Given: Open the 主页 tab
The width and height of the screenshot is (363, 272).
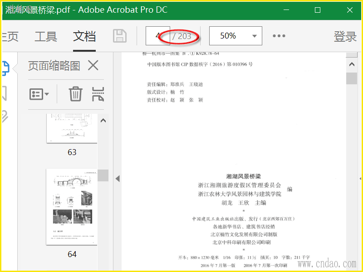Looking at the screenshot, I should (10, 36).
